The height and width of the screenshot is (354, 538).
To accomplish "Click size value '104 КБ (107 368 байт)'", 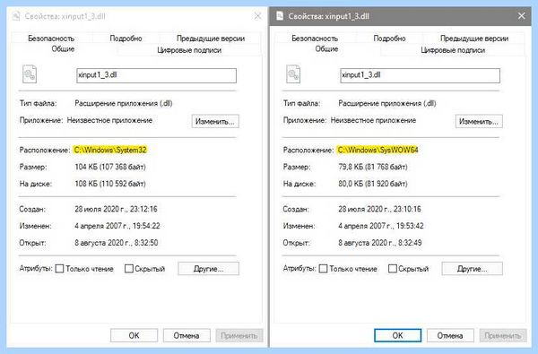I will coord(110,167).
